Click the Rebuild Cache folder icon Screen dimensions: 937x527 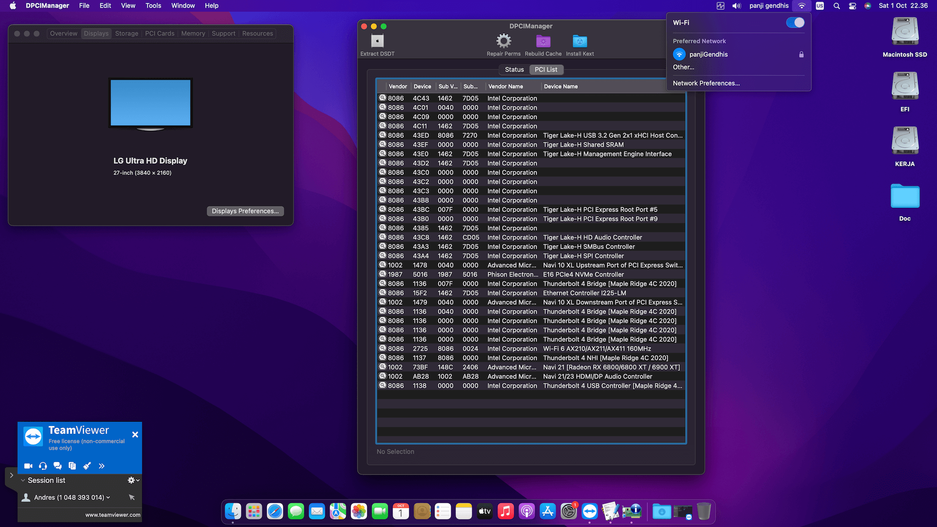[543, 41]
